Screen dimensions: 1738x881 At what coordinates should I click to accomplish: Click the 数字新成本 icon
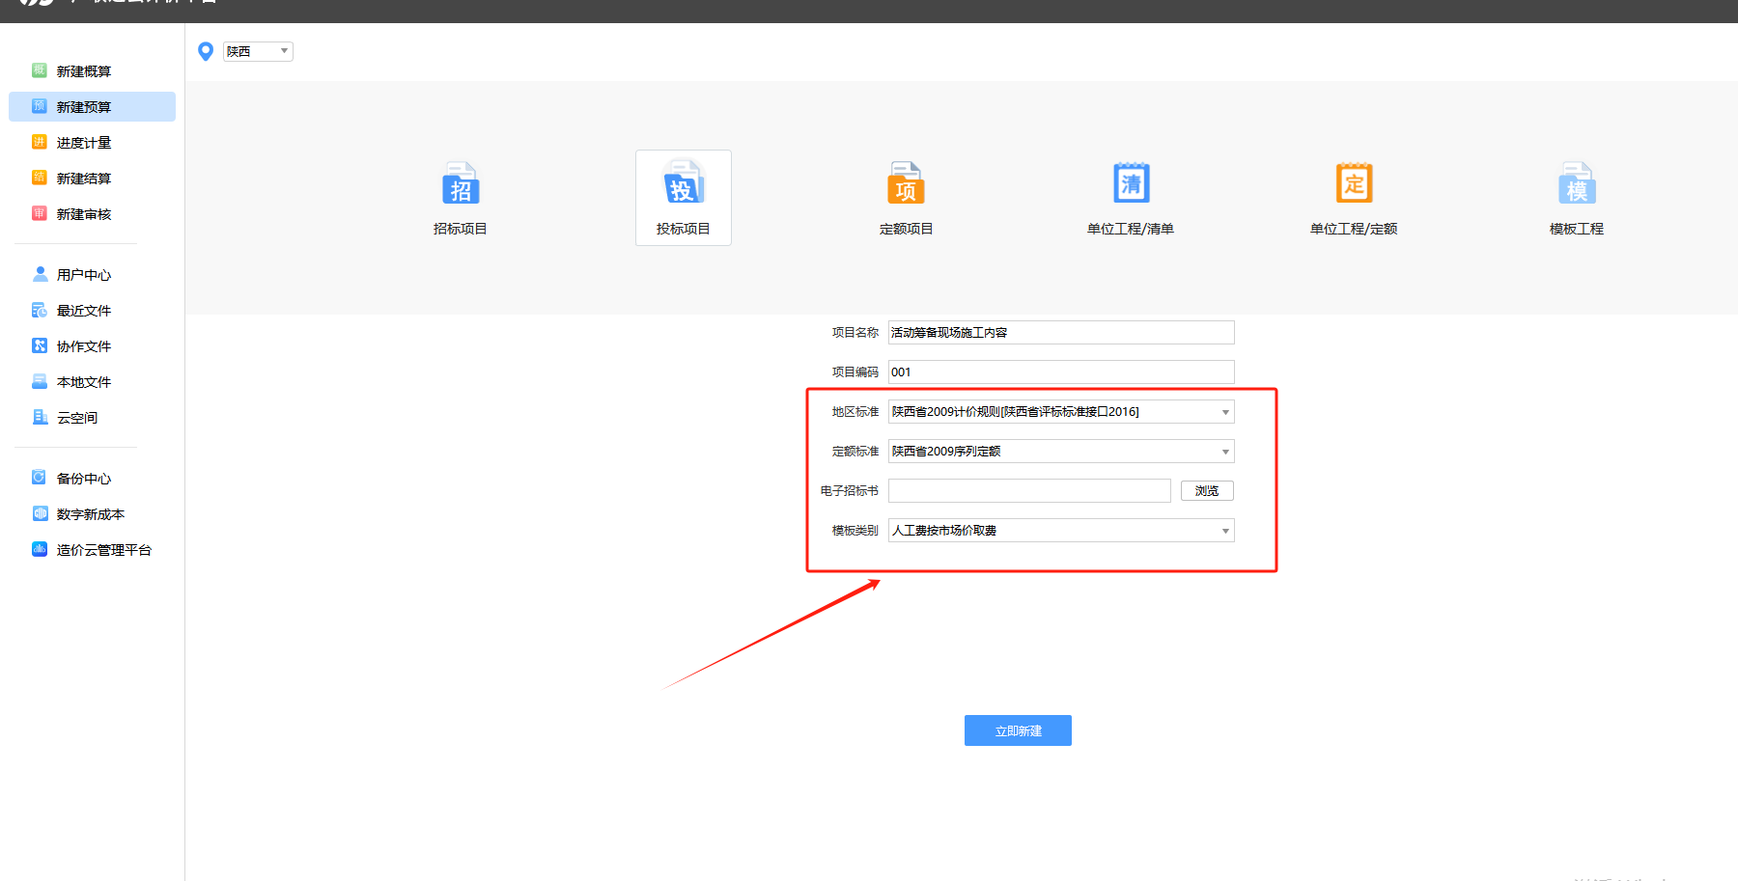(40, 513)
